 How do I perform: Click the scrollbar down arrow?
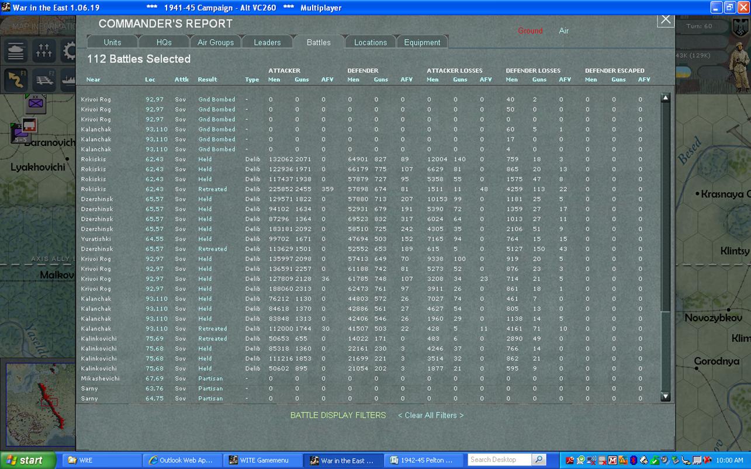[665, 397]
